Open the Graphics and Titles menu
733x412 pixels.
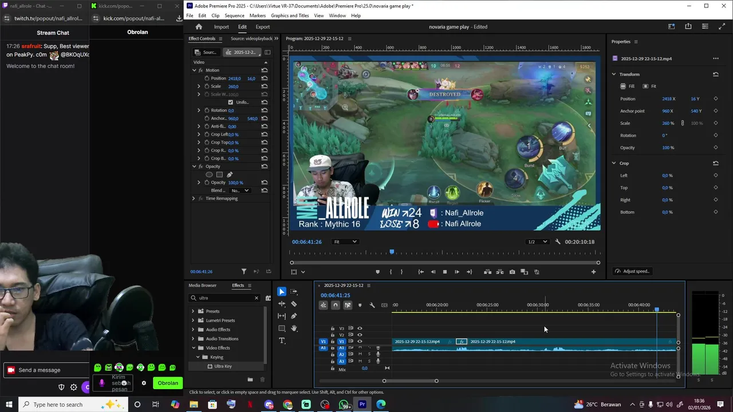(x=290, y=15)
